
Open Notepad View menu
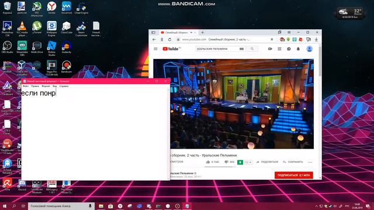pos(54,86)
